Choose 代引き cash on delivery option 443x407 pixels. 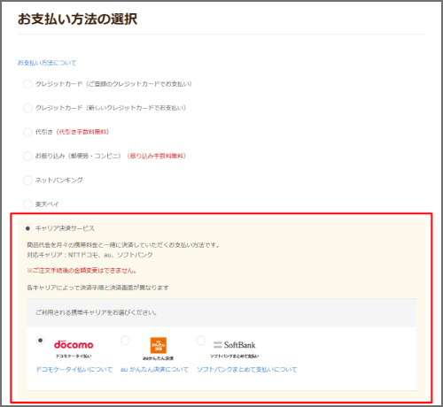[27, 132]
